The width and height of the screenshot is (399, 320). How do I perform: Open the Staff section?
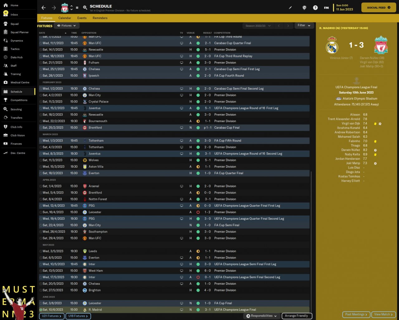point(18,66)
